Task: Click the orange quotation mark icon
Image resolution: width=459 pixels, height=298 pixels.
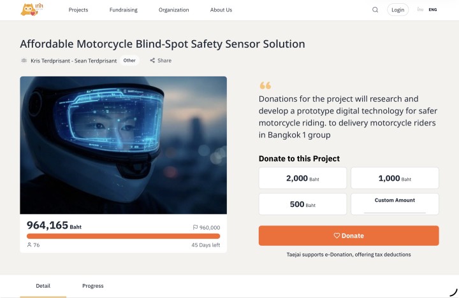Action: tap(265, 85)
